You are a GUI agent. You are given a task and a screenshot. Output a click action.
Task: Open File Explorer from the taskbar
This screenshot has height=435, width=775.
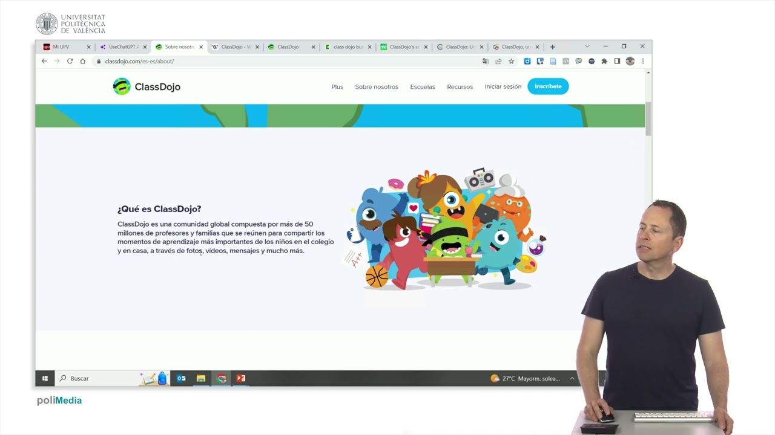201,378
